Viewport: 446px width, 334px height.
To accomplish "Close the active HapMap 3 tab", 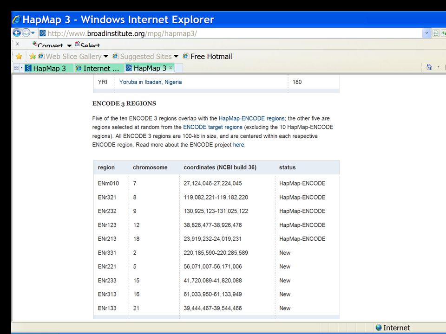I will click(171, 68).
